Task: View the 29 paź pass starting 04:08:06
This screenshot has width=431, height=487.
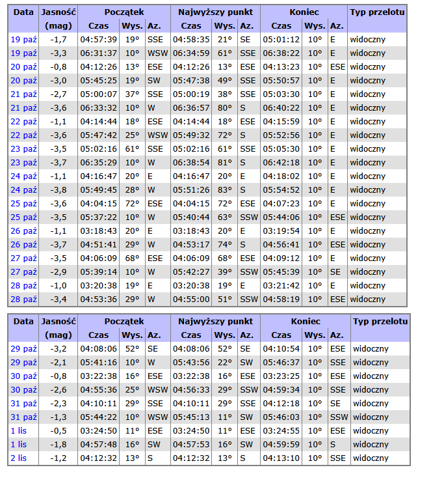Action: point(23,348)
